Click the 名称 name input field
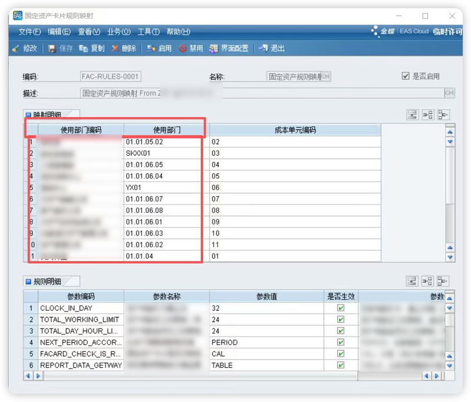 click(293, 77)
